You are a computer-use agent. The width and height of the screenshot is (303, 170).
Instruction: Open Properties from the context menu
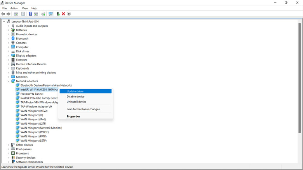[x=73, y=116]
